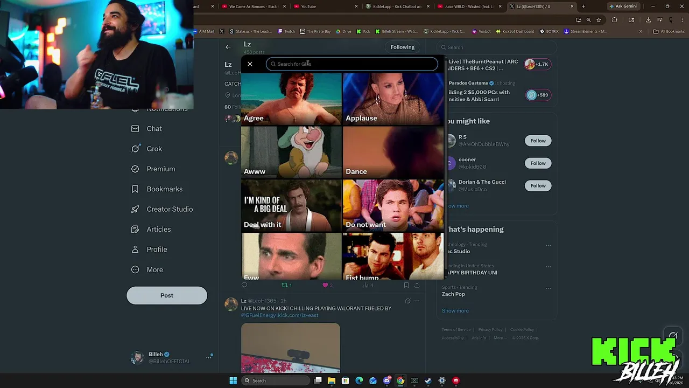Click the X search box on the right

496,47
